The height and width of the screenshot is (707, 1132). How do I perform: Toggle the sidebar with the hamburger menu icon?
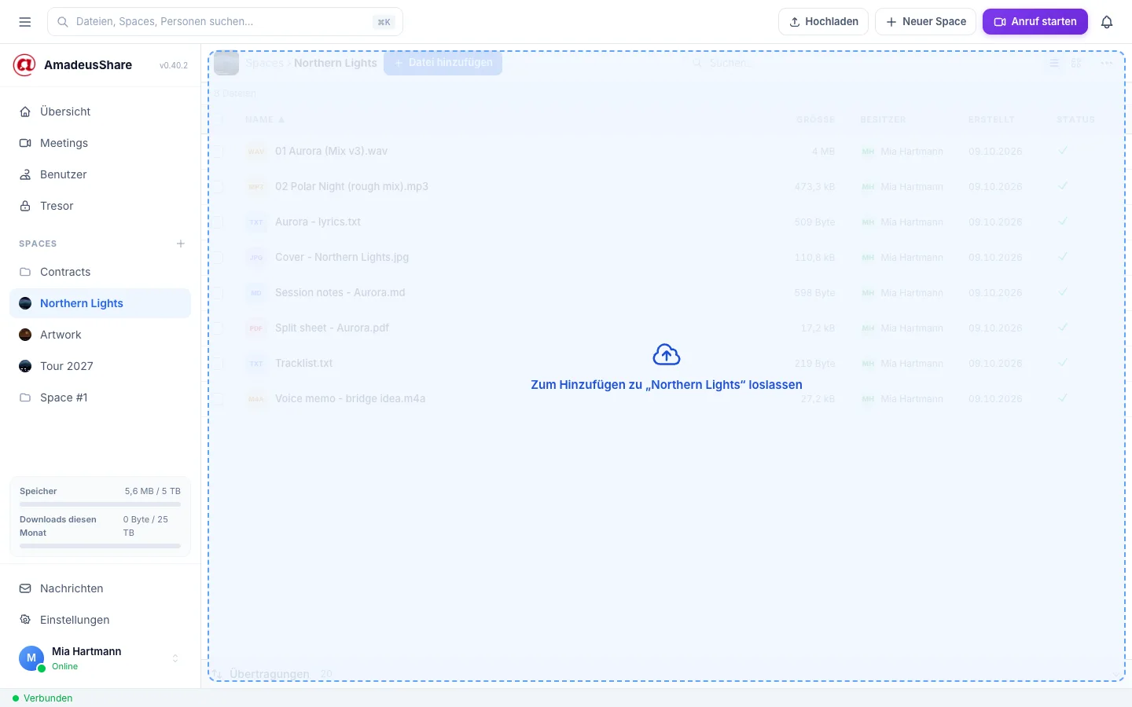(x=25, y=22)
